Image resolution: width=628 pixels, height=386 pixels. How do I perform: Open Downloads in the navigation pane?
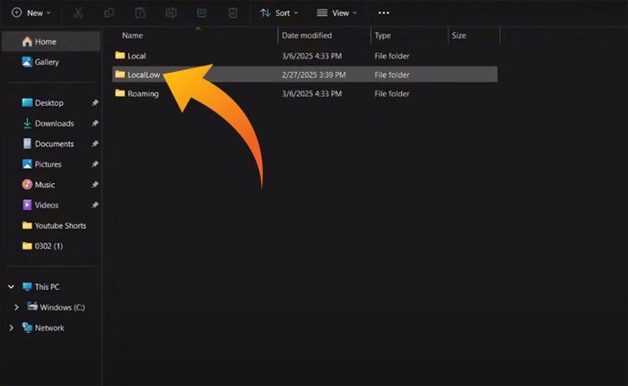point(54,124)
